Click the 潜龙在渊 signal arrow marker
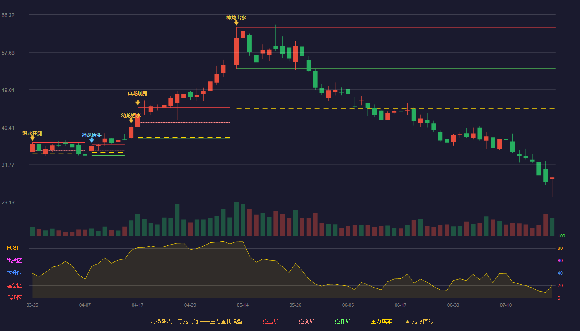This screenshot has width=580, height=331. (x=32, y=138)
